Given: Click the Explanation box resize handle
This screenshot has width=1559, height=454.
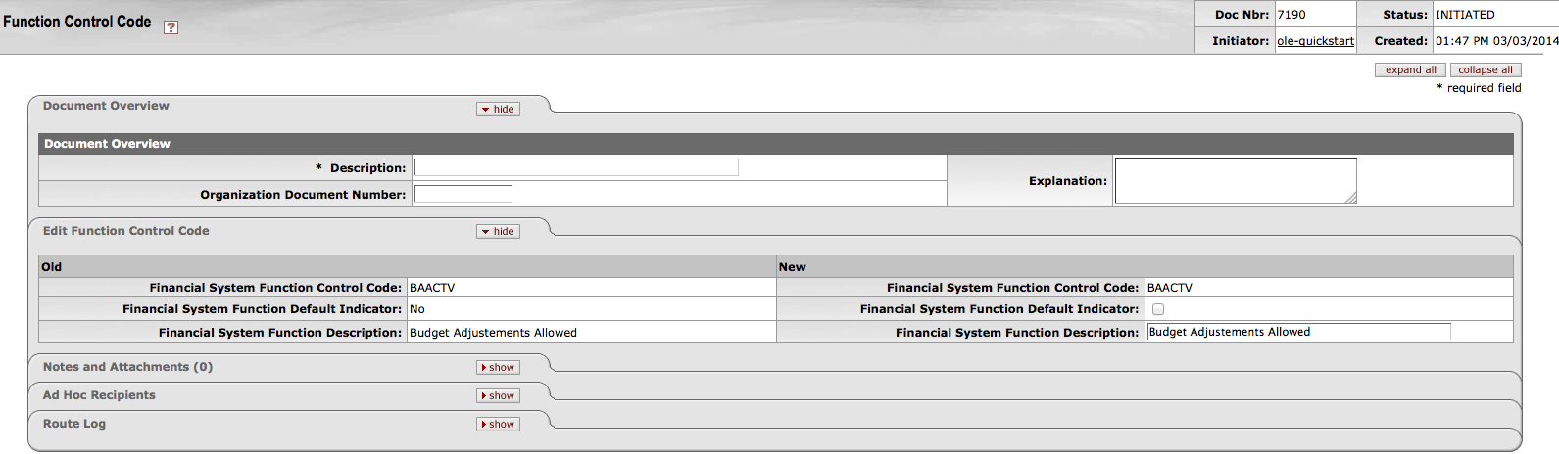Looking at the screenshot, I should click(x=1351, y=198).
